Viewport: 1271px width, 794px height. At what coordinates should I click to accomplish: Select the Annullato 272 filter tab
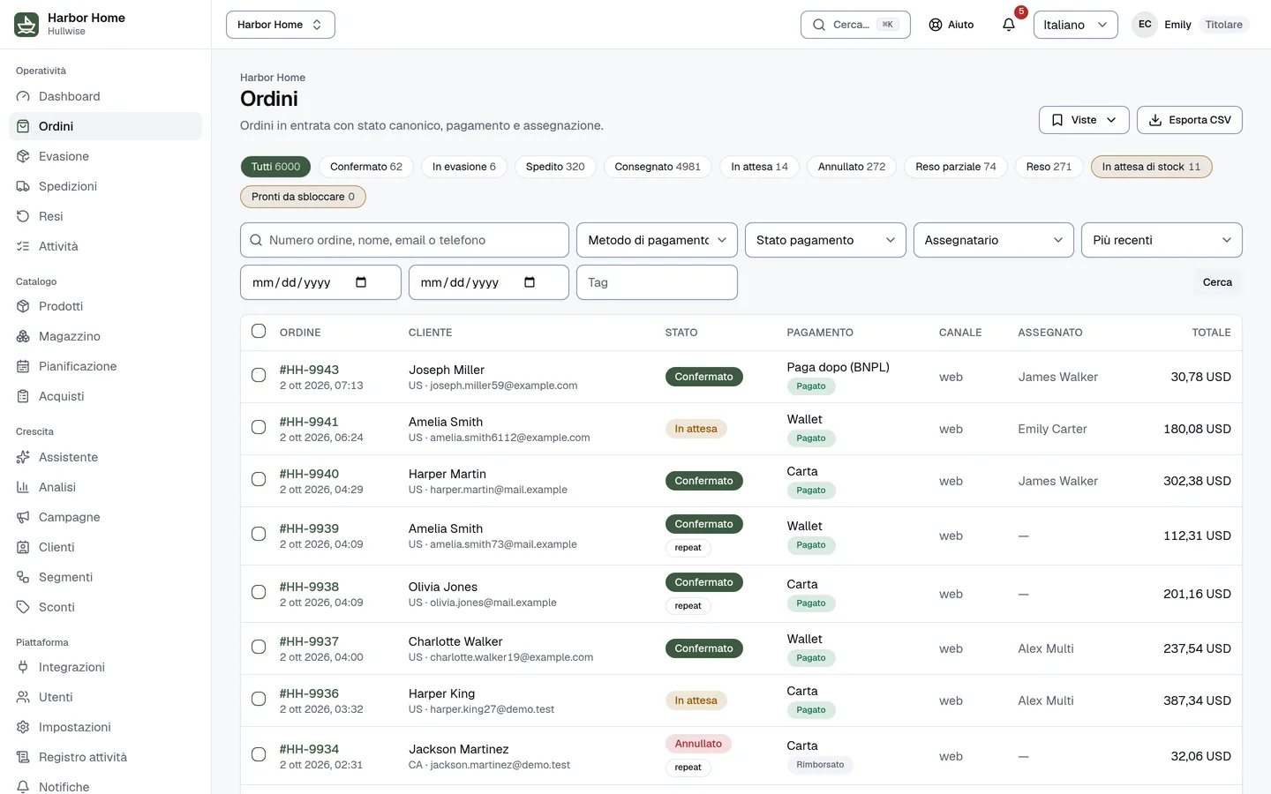[x=852, y=167]
